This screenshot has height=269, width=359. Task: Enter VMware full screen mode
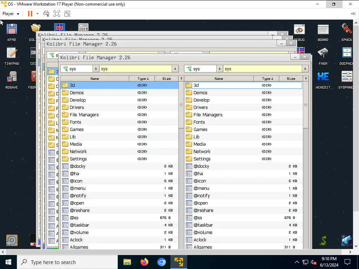57,14
